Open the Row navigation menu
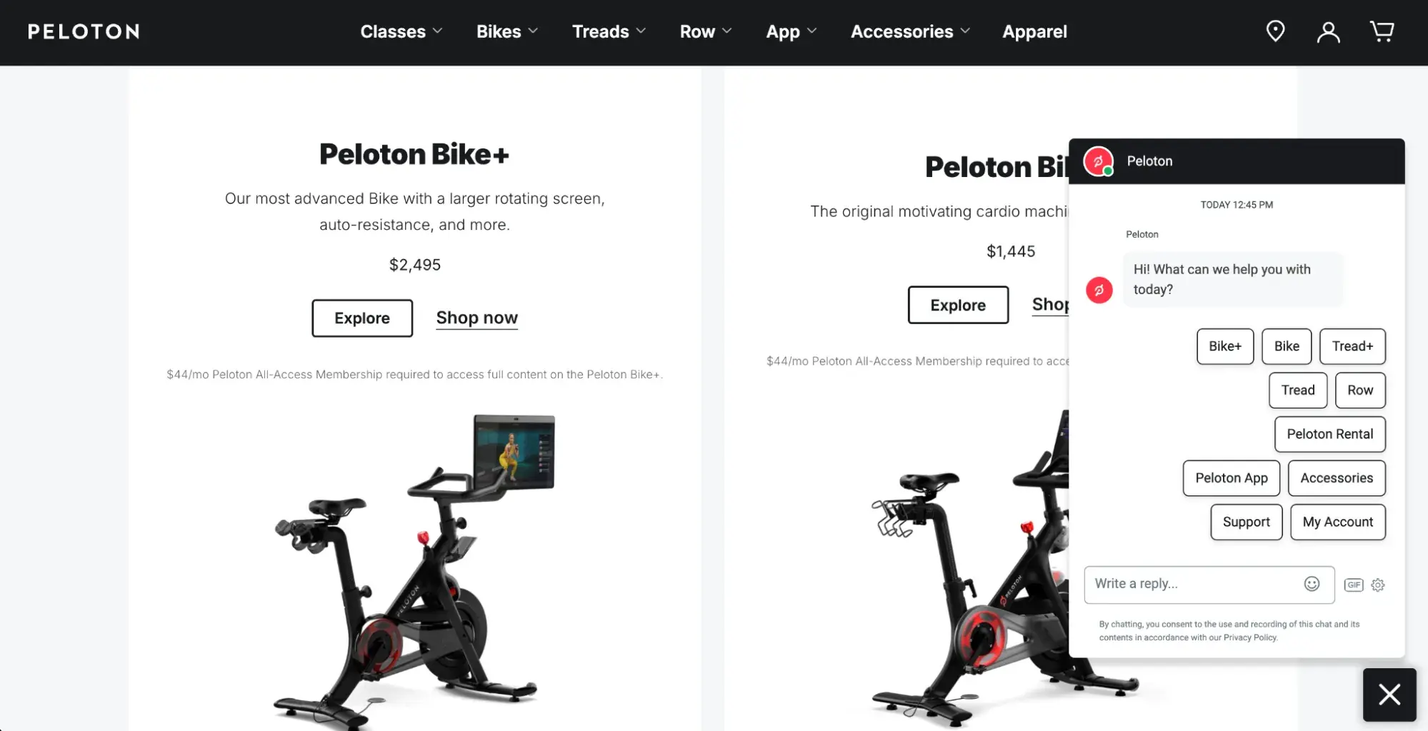 click(706, 32)
